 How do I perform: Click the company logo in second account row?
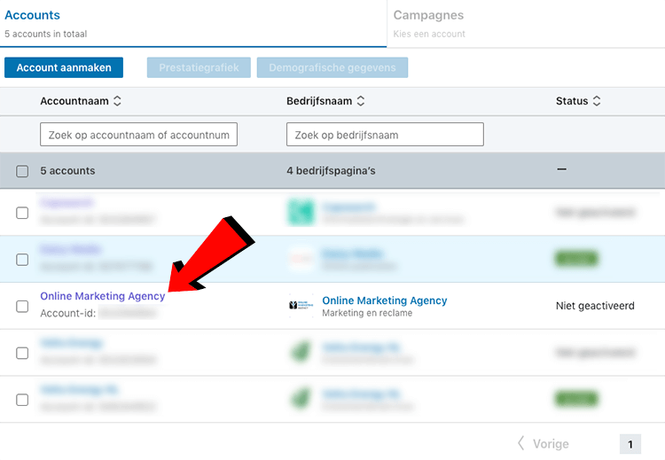click(301, 260)
